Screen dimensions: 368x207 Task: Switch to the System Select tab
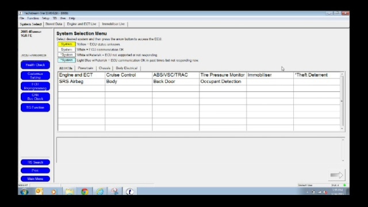click(x=30, y=24)
